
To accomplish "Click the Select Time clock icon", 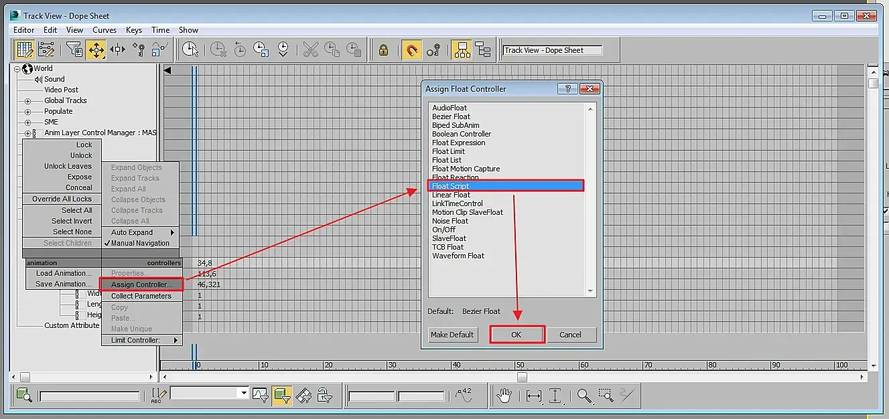I will pos(191,50).
